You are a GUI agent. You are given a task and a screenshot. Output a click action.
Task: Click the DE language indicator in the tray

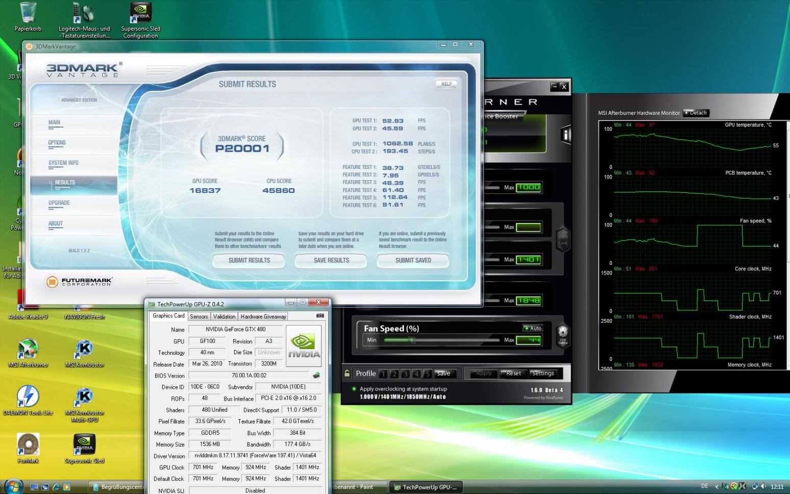[x=704, y=486]
